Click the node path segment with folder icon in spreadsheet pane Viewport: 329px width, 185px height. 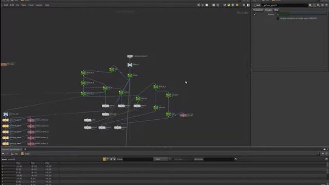[26, 154]
